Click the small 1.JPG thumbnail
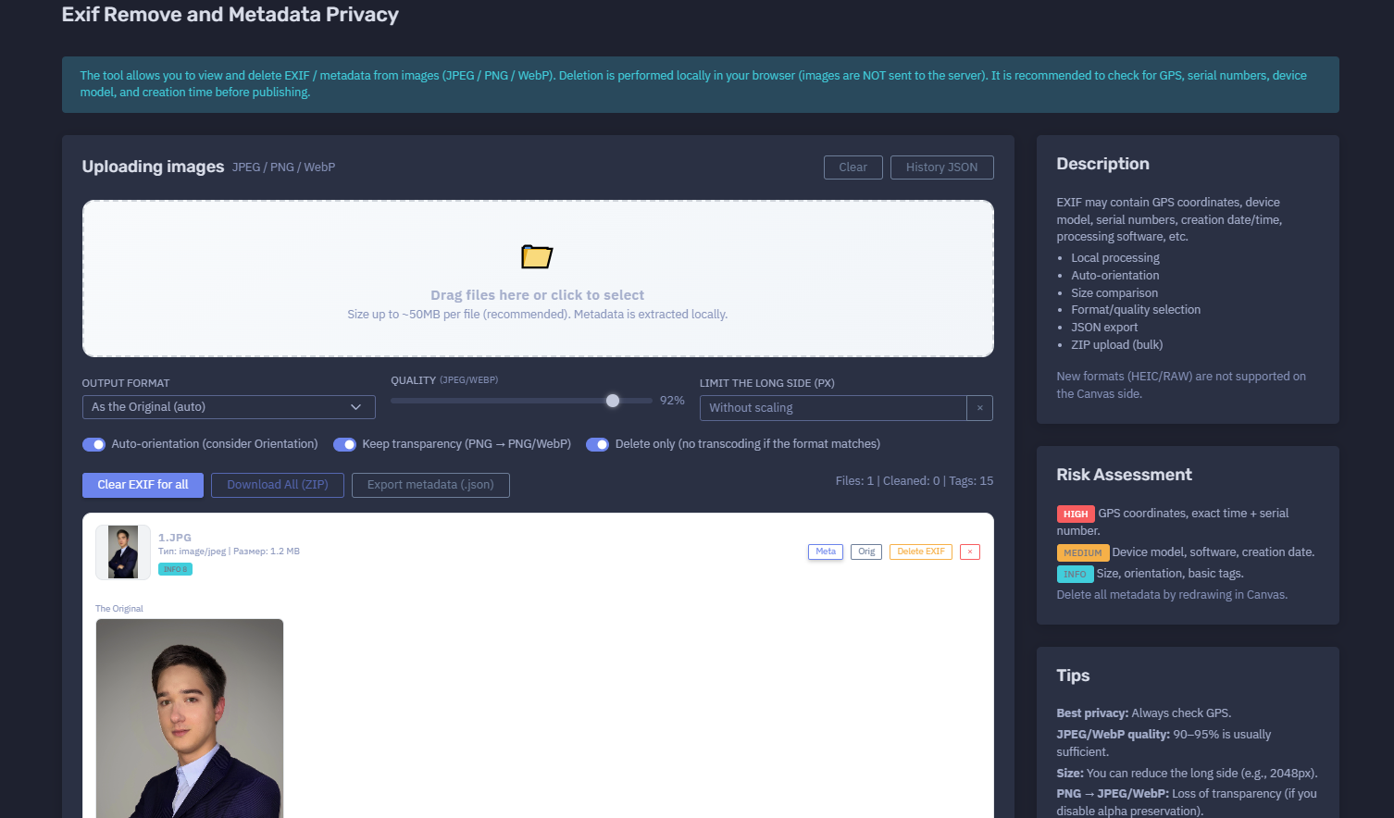This screenshot has height=818, width=1394. pyautogui.click(x=123, y=552)
